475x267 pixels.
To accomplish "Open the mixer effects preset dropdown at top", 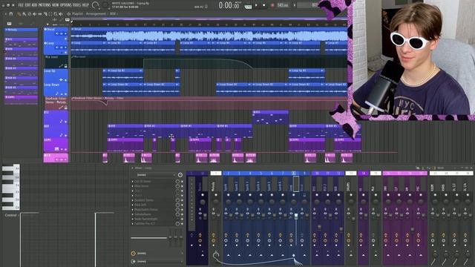I will [x=156, y=175].
